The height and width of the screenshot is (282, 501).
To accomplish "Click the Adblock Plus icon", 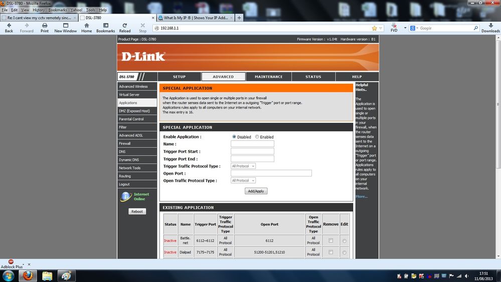I will (x=11, y=261).
